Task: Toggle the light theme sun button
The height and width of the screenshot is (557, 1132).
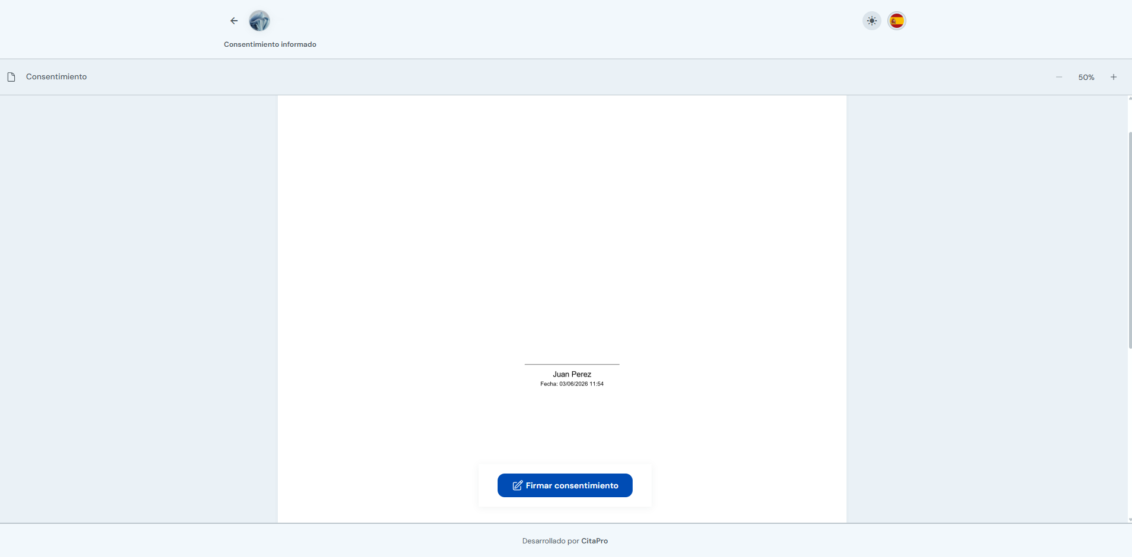Action: tap(871, 21)
